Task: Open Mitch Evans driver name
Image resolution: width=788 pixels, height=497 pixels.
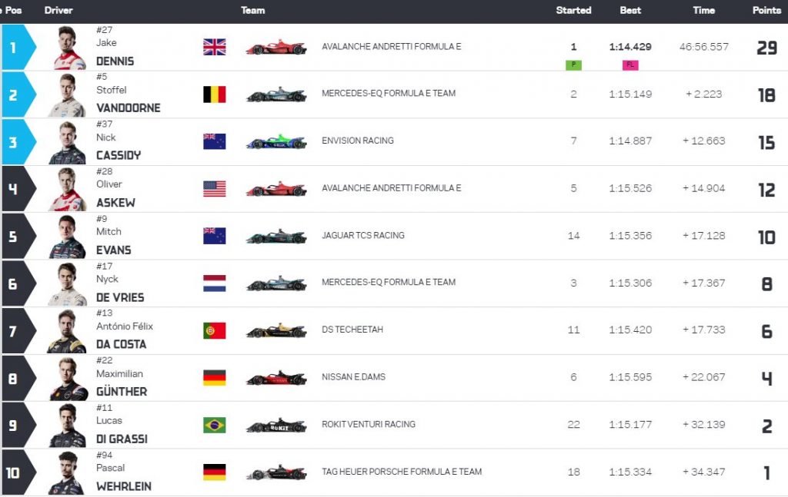Action: coord(114,241)
